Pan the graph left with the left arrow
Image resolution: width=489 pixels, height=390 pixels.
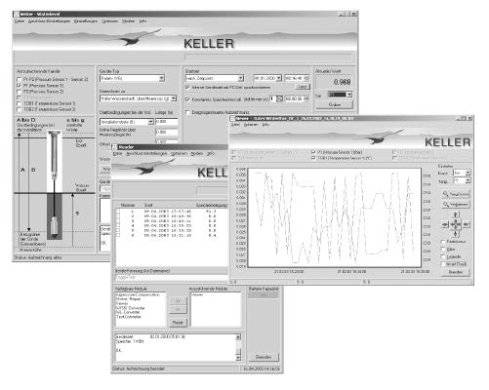click(445, 224)
